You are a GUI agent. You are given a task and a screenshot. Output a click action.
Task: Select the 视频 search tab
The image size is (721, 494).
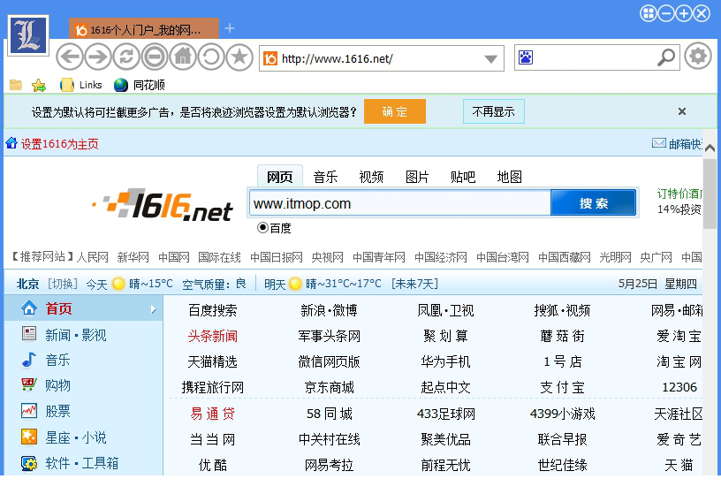click(371, 177)
